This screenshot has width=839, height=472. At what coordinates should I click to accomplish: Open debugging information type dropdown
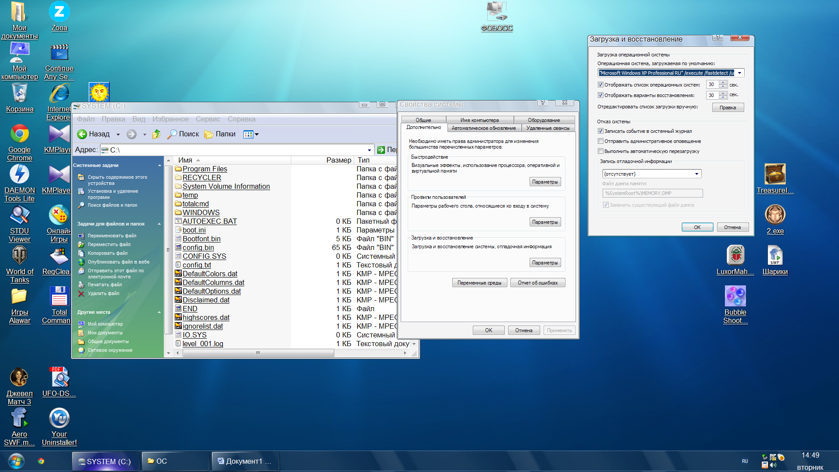tap(697, 174)
